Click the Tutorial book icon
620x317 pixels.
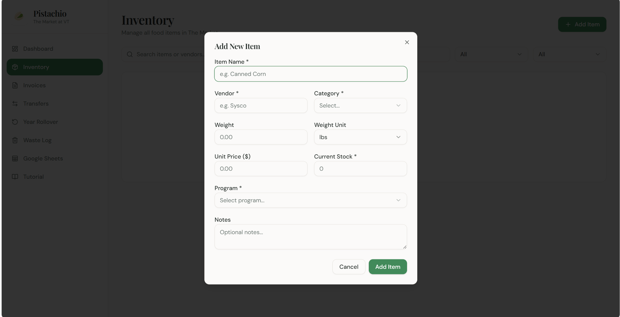(x=15, y=177)
